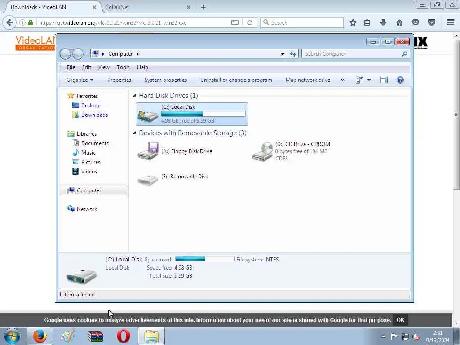The width and height of the screenshot is (460, 345).
Task: Open the Tools menu
Action: (123, 67)
